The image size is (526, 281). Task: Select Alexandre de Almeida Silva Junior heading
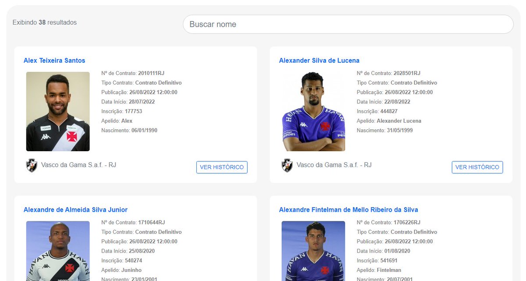(x=75, y=210)
